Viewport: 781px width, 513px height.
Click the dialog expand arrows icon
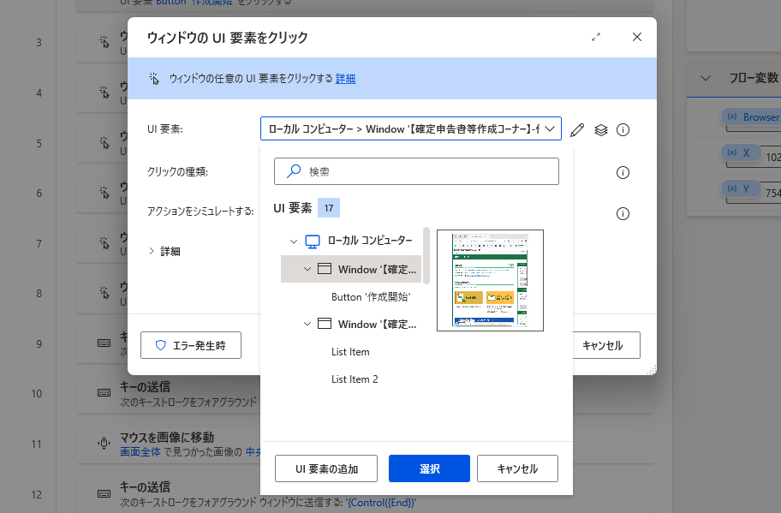(596, 38)
